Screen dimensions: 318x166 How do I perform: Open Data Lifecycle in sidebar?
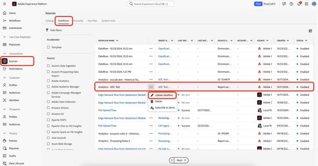pos(17,163)
